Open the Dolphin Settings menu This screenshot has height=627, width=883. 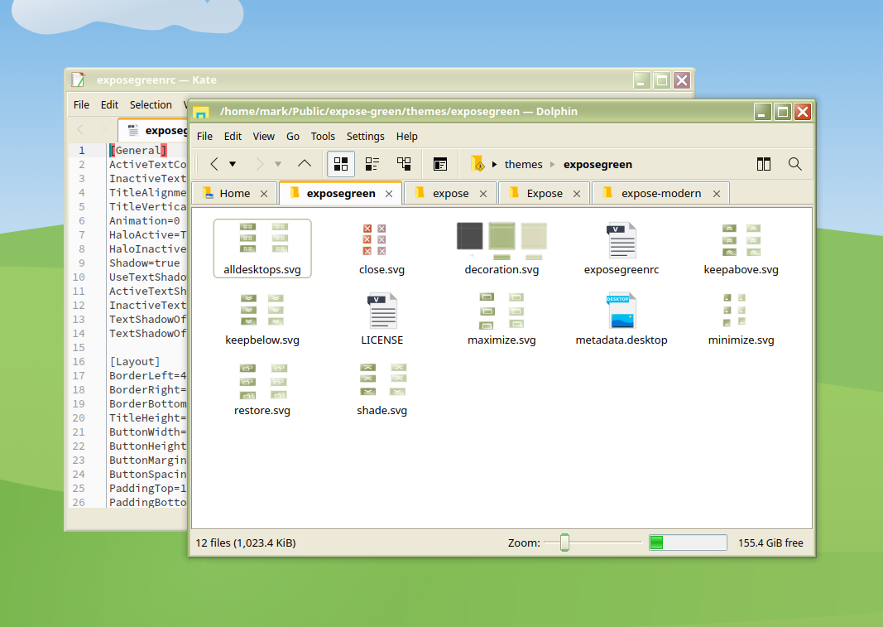pos(366,137)
